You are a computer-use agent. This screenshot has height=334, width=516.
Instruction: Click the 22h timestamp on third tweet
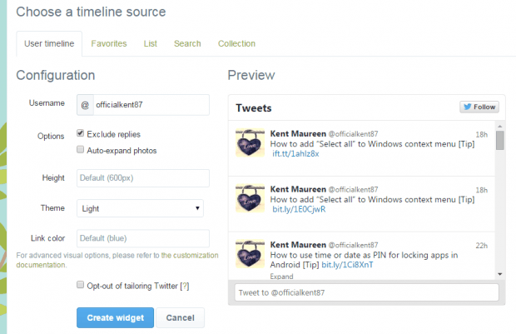coord(481,246)
